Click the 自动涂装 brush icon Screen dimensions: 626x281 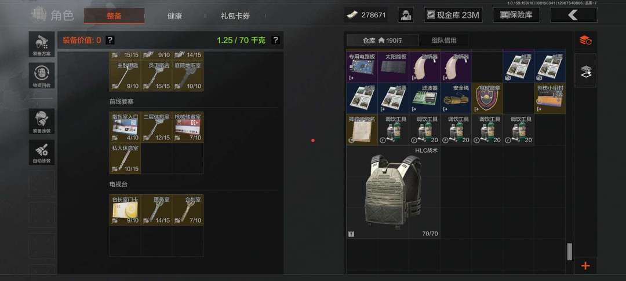(x=42, y=152)
